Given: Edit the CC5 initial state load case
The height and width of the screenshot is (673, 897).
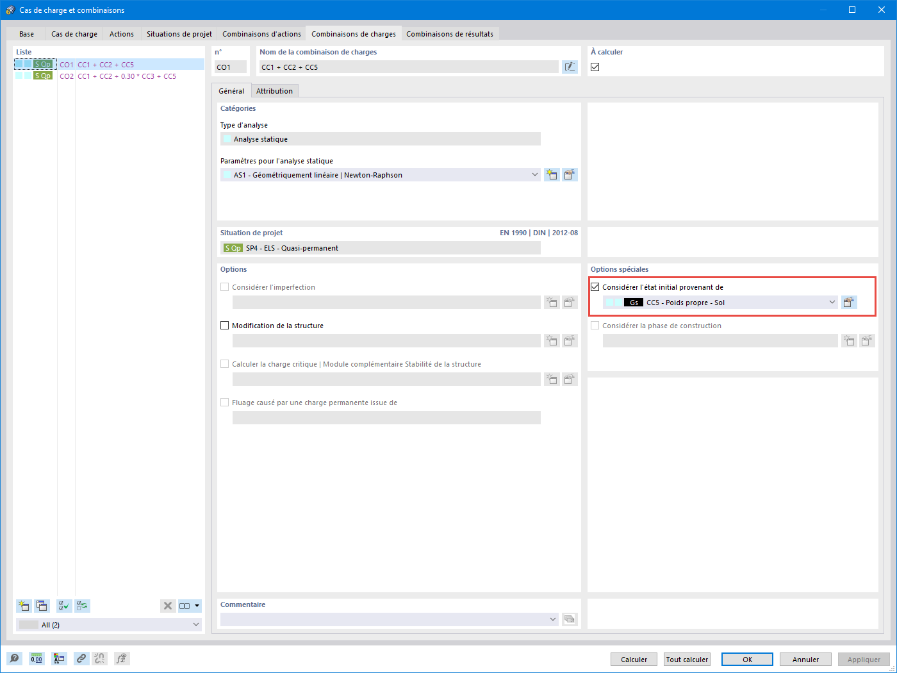Looking at the screenshot, I should (x=849, y=303).
